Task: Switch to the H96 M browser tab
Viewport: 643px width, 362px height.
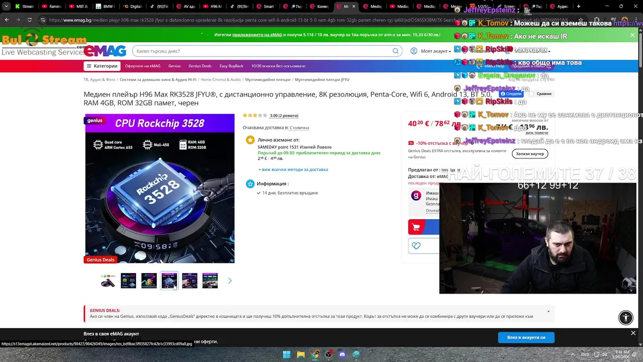Action: [213, 7]
